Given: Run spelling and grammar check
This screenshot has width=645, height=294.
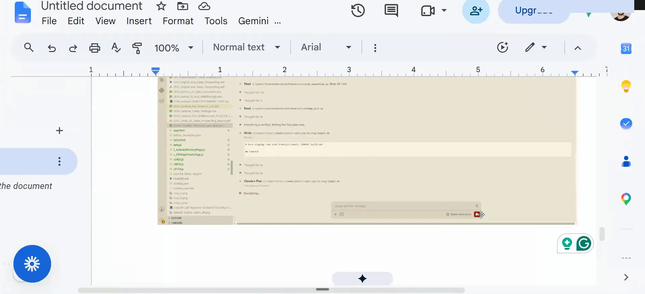Looking at the screenshot, I should coord(116,48).
